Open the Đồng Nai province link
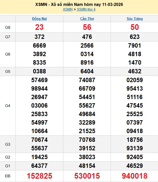The height and width of the screenshot is (182, 158). (x=39, y=19)
